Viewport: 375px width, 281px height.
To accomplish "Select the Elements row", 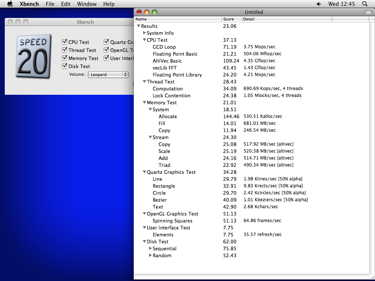I will pyautogui.click(x=251, y=235).
